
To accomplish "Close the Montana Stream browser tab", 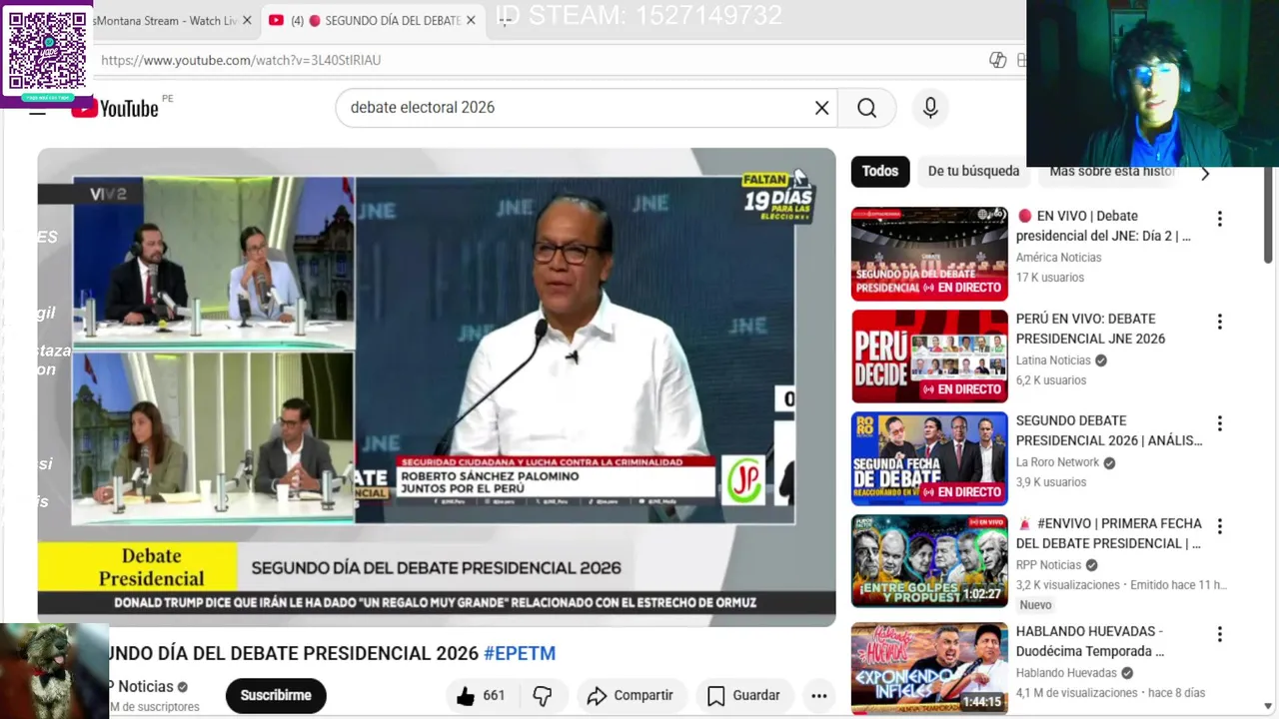I will click(x=247, y=20).
